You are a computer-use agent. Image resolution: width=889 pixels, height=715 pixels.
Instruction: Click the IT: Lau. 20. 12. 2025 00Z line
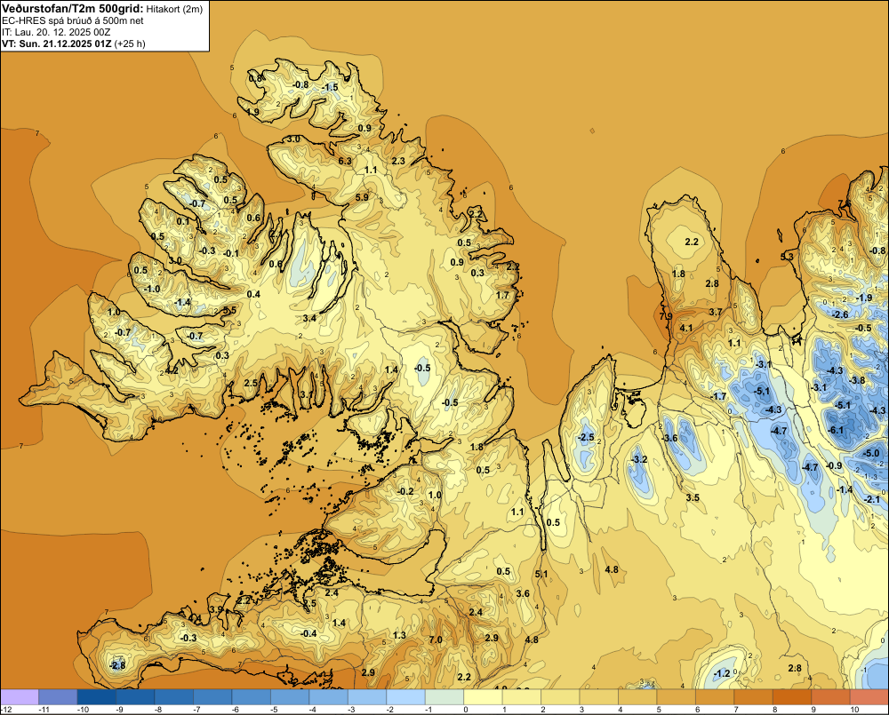click(x=56, y=32)
